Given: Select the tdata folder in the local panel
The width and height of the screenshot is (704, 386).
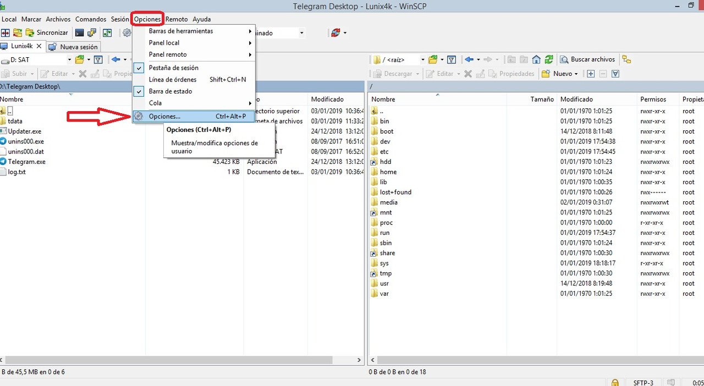Looking at the screenshot, I should click(15, 121).
